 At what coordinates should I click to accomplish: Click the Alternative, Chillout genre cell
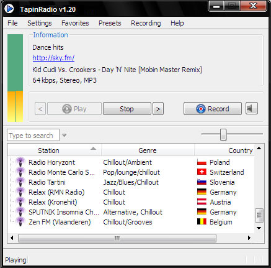coord(133,212)
